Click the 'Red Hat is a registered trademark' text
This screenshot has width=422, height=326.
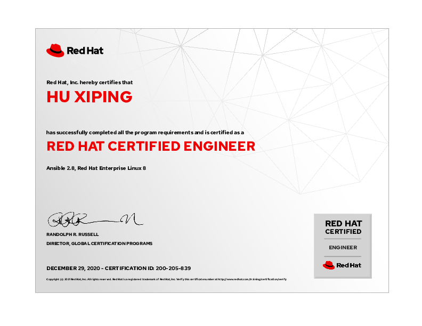(x=141, y=279)
